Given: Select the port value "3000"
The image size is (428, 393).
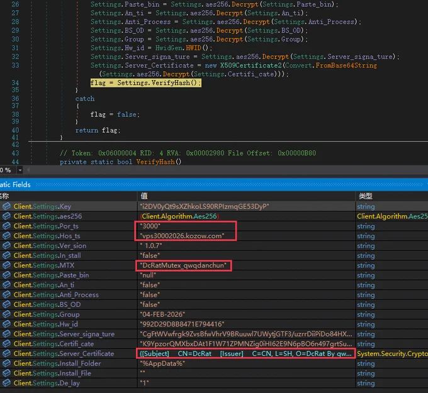Looking at the screenshot, I should click(150, 226).
